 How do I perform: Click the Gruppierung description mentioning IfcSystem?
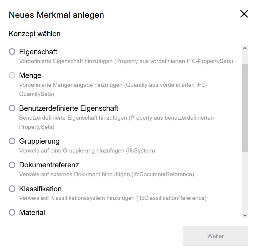pos(87,150)
